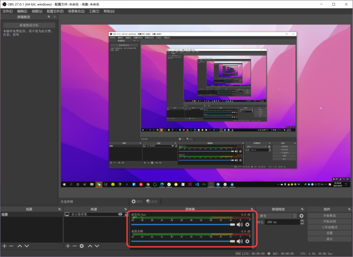
Task: Increase transition duration with up stepper
Action: tap(302, 221)
